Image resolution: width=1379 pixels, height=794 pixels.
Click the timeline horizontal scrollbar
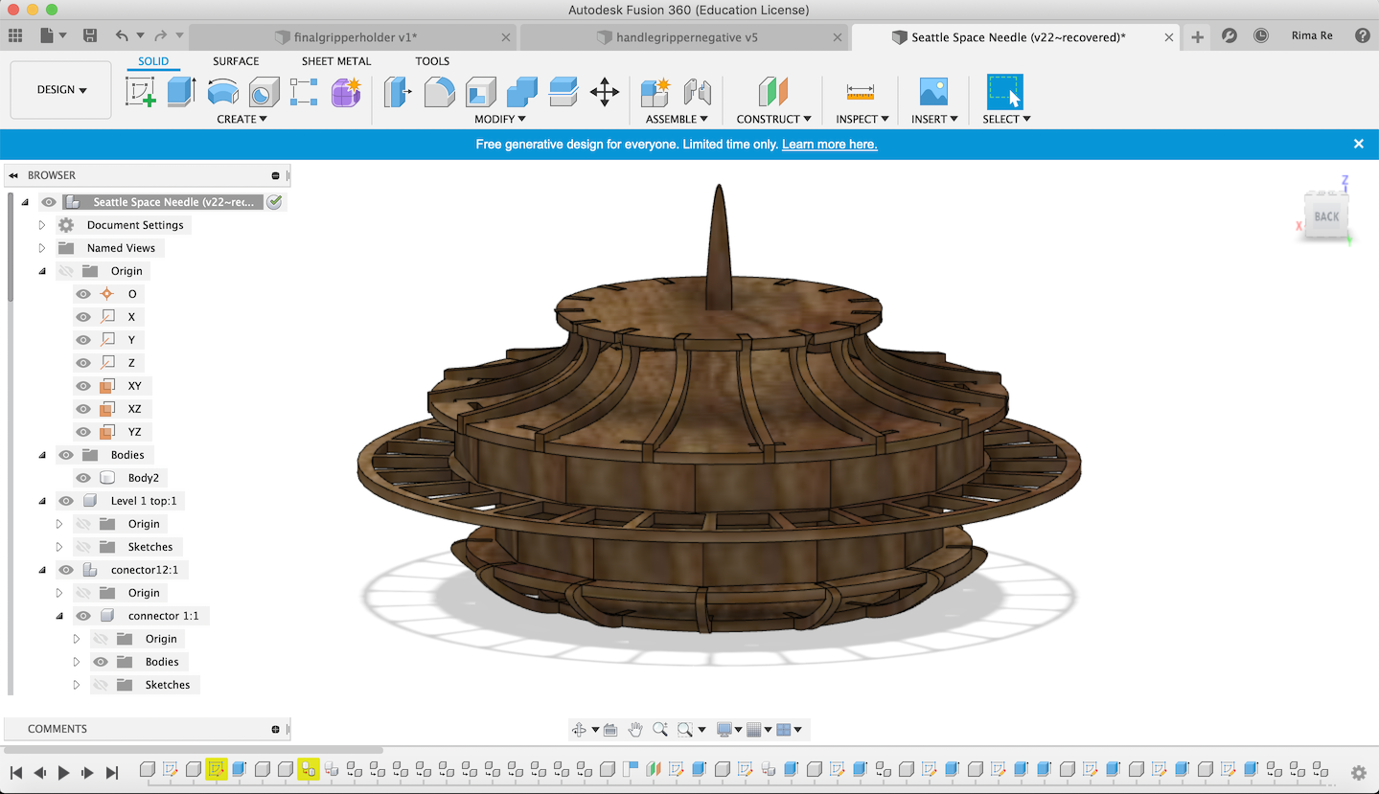click(192, 751)
